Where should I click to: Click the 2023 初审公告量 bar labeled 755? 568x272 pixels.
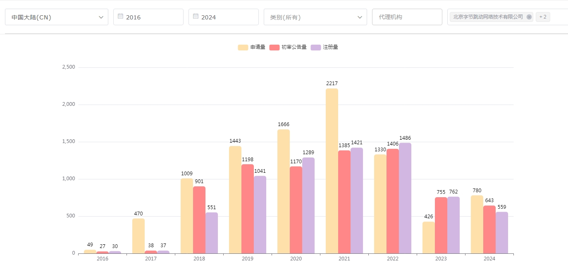[441, 225]
